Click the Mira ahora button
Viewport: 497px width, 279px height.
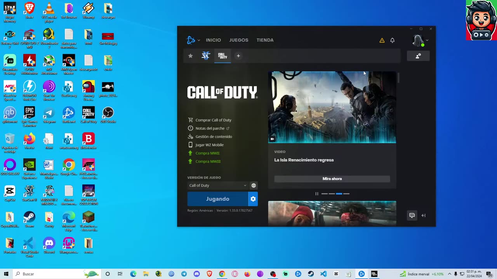332,179
